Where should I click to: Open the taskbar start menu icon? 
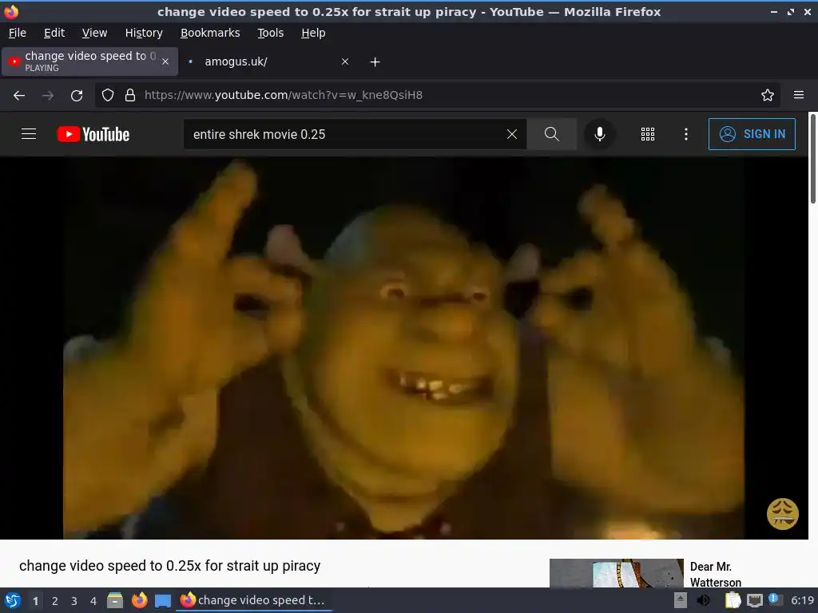tap(13, 600)
